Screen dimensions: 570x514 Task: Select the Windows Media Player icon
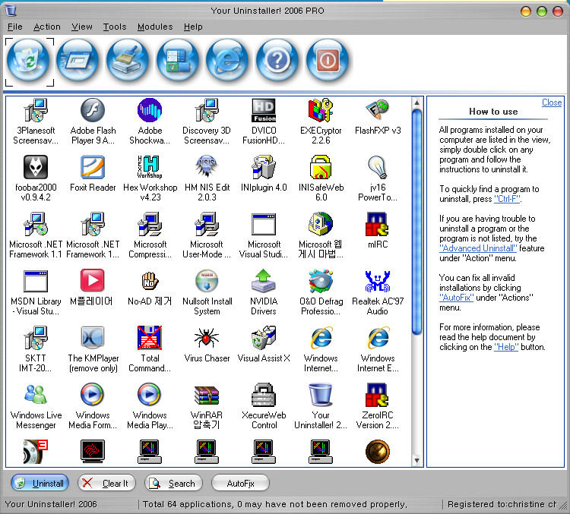coord(150,395)
